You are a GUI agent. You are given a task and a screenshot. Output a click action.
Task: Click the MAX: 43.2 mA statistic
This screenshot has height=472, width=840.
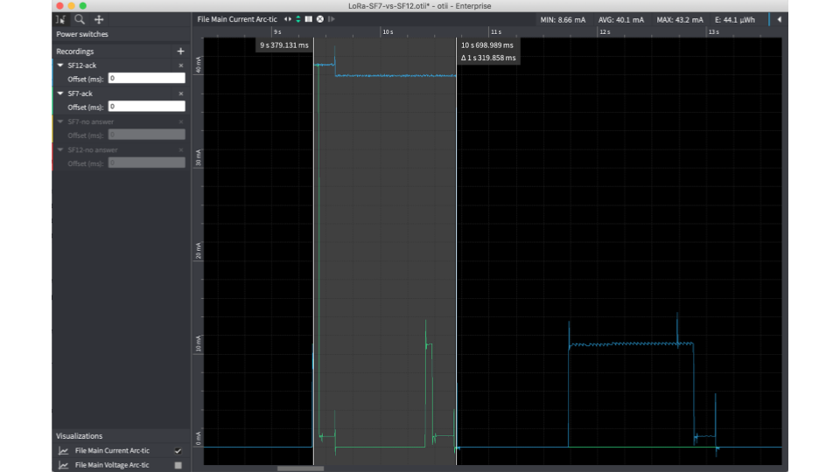pyautogui.click(x=680, y=20)
